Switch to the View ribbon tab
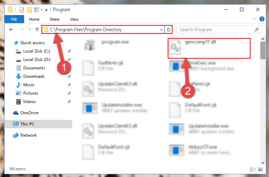Viewport: 269px width, 177px height. click(74, 19)
